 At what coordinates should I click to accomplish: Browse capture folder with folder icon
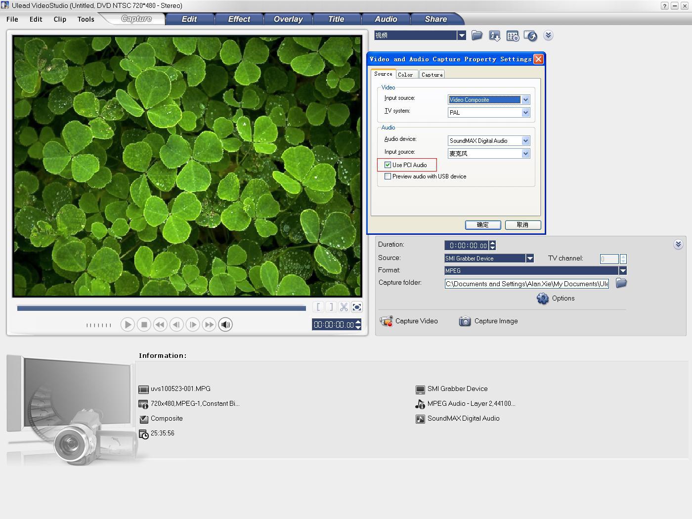click(x=621, y=283)
